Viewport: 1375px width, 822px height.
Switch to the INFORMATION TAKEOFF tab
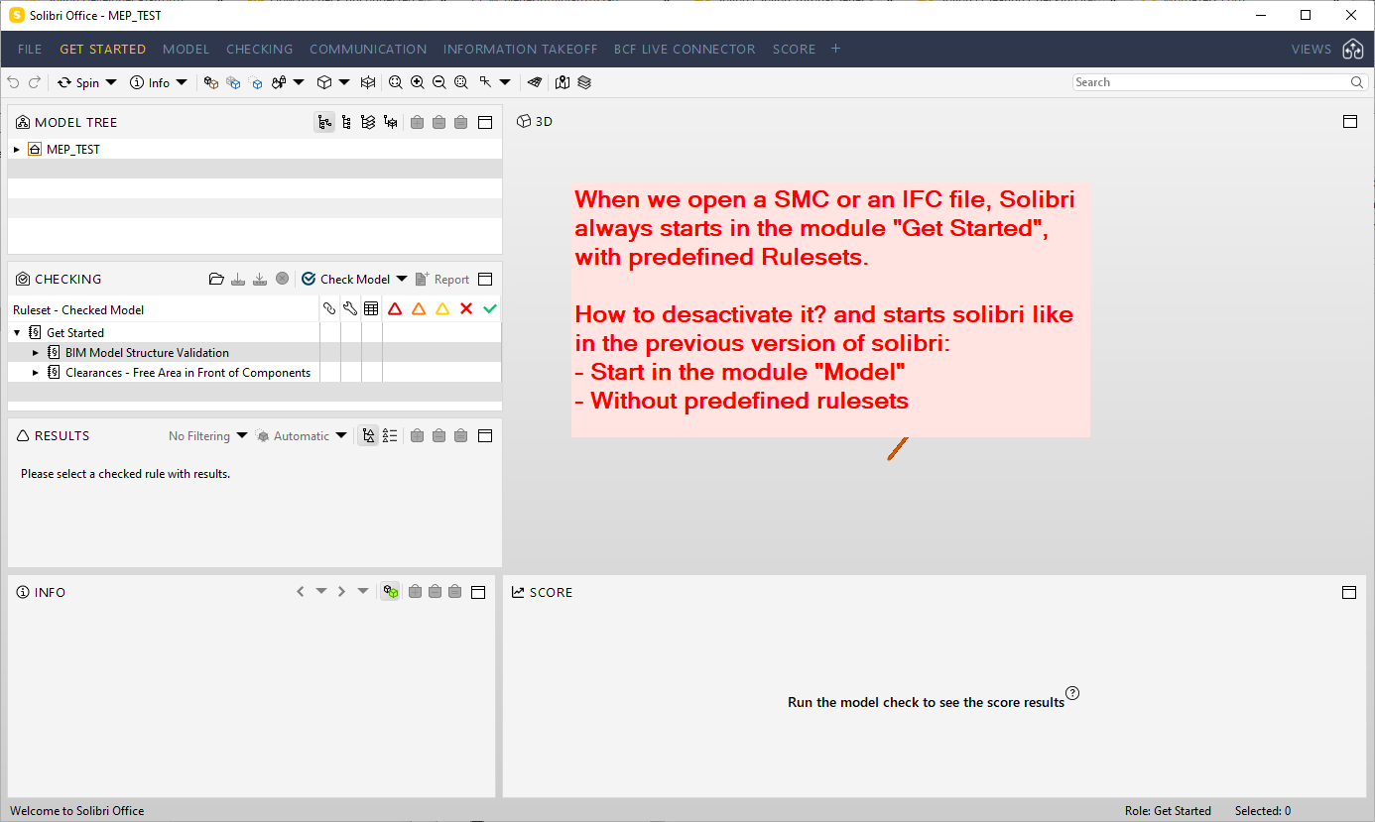(521, 50)
